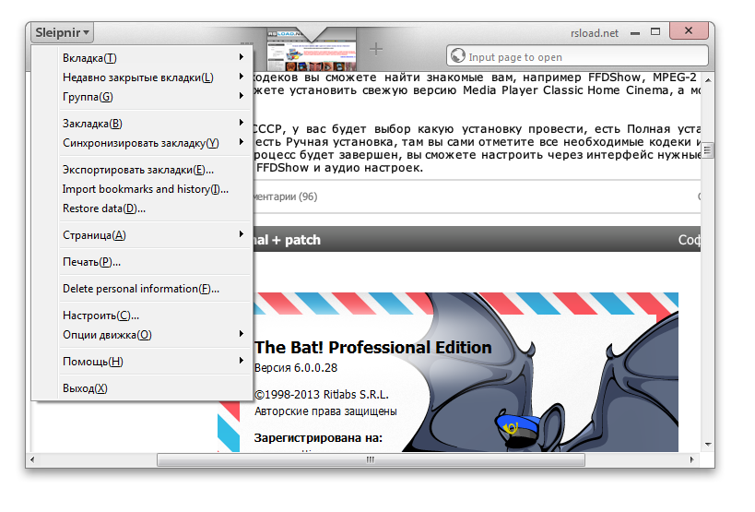Click the horizontal scrollbar thumb
755x512 pixels.
pyautogui.click(x=371, y=459)
